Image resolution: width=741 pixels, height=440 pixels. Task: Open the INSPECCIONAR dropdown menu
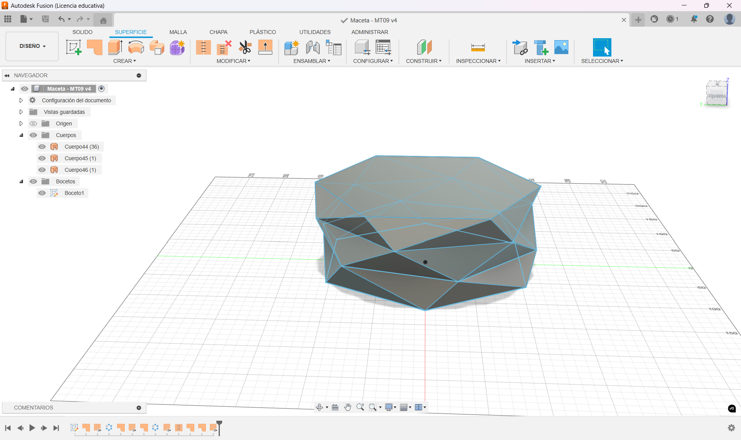(478, 61)
